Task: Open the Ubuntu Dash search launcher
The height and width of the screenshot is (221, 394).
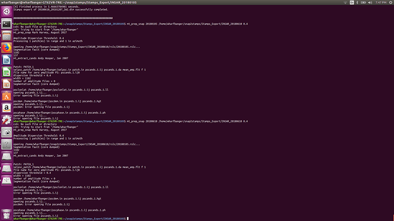Action: pos(6,11)
